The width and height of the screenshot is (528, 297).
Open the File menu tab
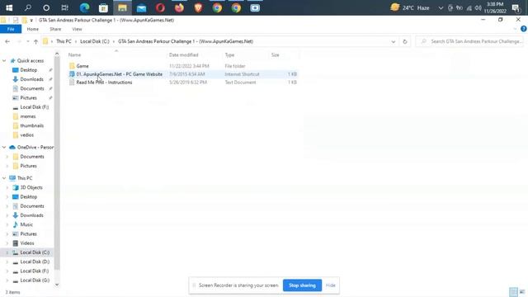point(11,30)
